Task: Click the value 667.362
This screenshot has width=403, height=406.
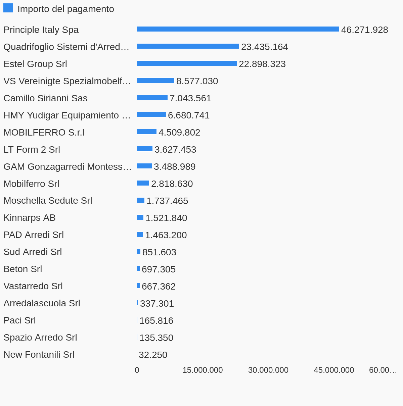Action: tap(159, 287)
